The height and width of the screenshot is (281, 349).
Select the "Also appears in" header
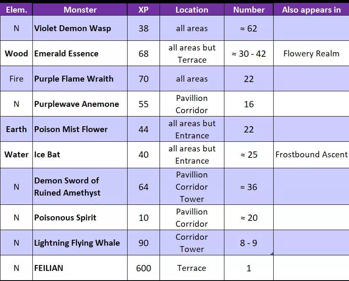click(x=311, y=10)
